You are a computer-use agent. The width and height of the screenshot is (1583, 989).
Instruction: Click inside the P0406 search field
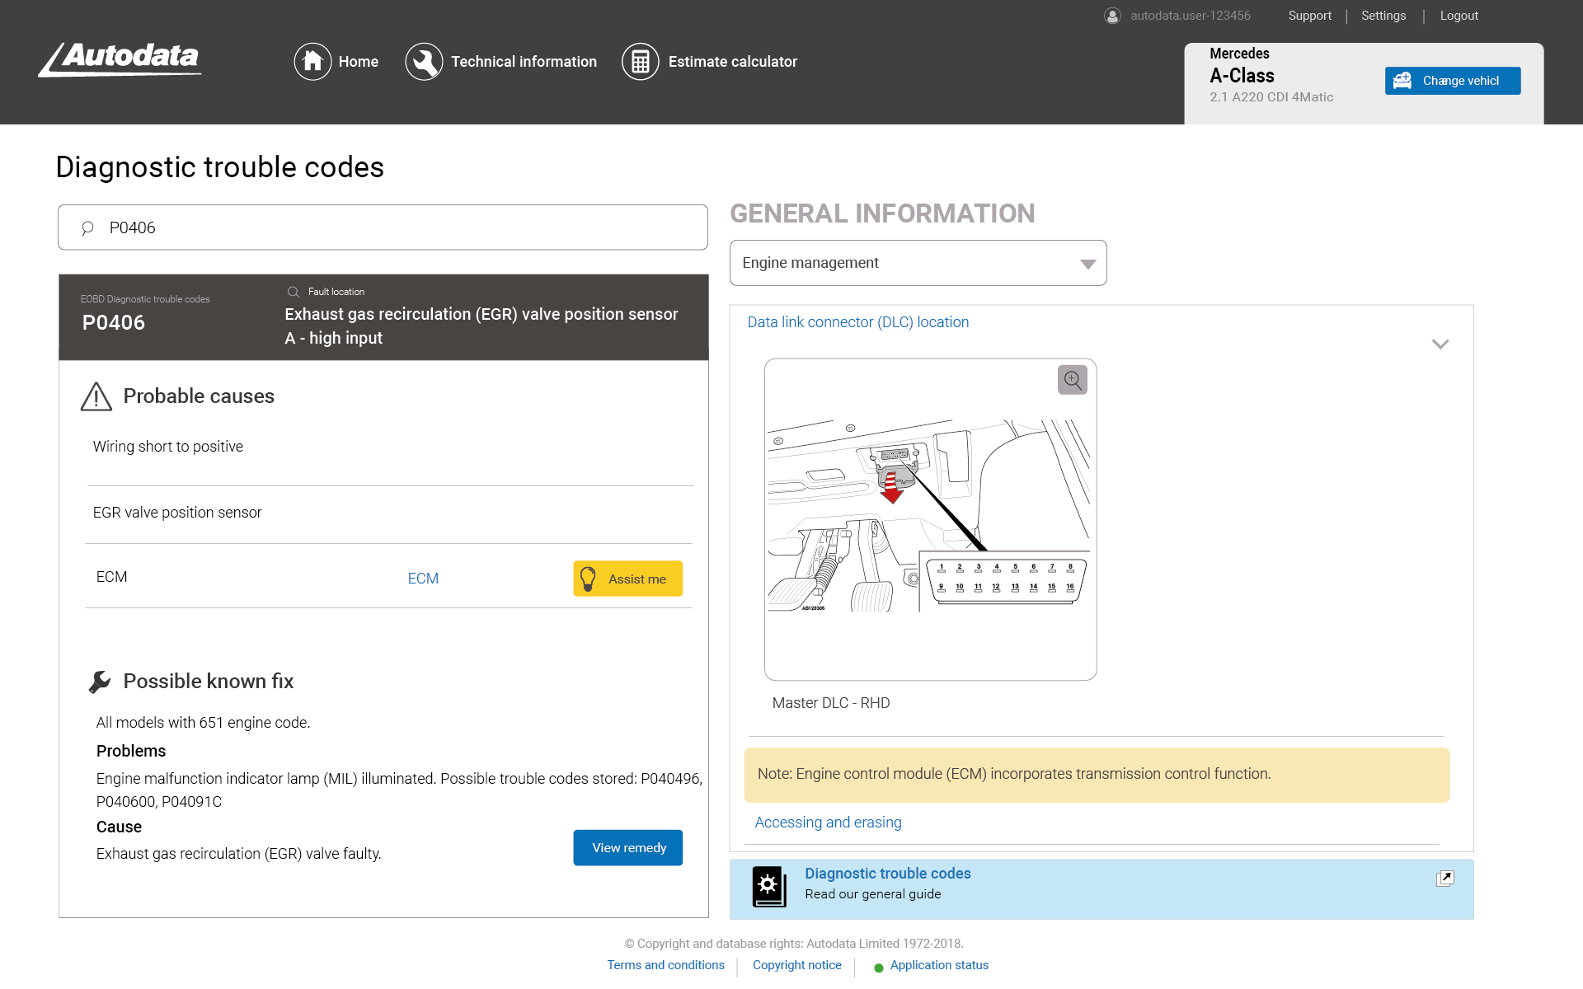click(382, 227)
